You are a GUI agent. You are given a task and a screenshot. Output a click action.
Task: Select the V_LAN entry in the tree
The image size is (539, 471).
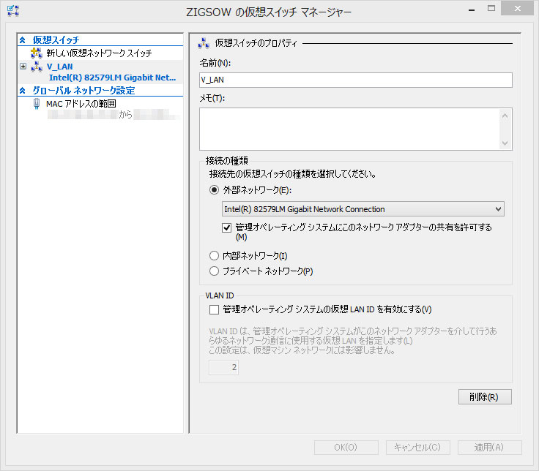60,67
